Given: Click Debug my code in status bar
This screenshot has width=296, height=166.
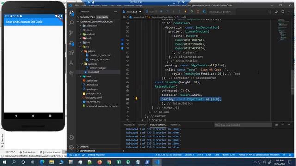Looking at the screenshot, I should click(x=96, y=155).
